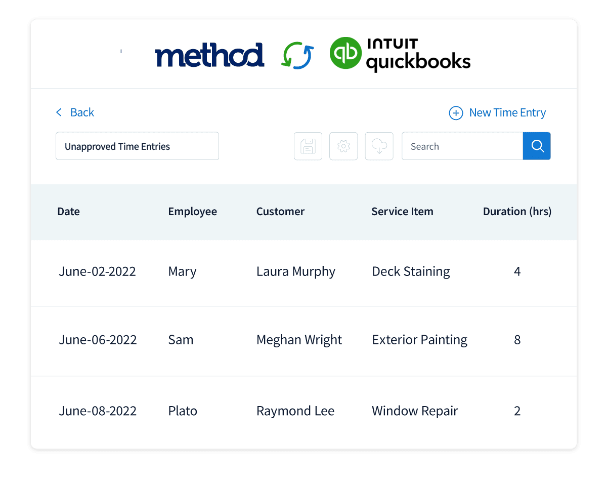Open customer Meghan Wright
The width and height of the screenshot is (607, 479).
pyautogui.click(x=299, y=340)
